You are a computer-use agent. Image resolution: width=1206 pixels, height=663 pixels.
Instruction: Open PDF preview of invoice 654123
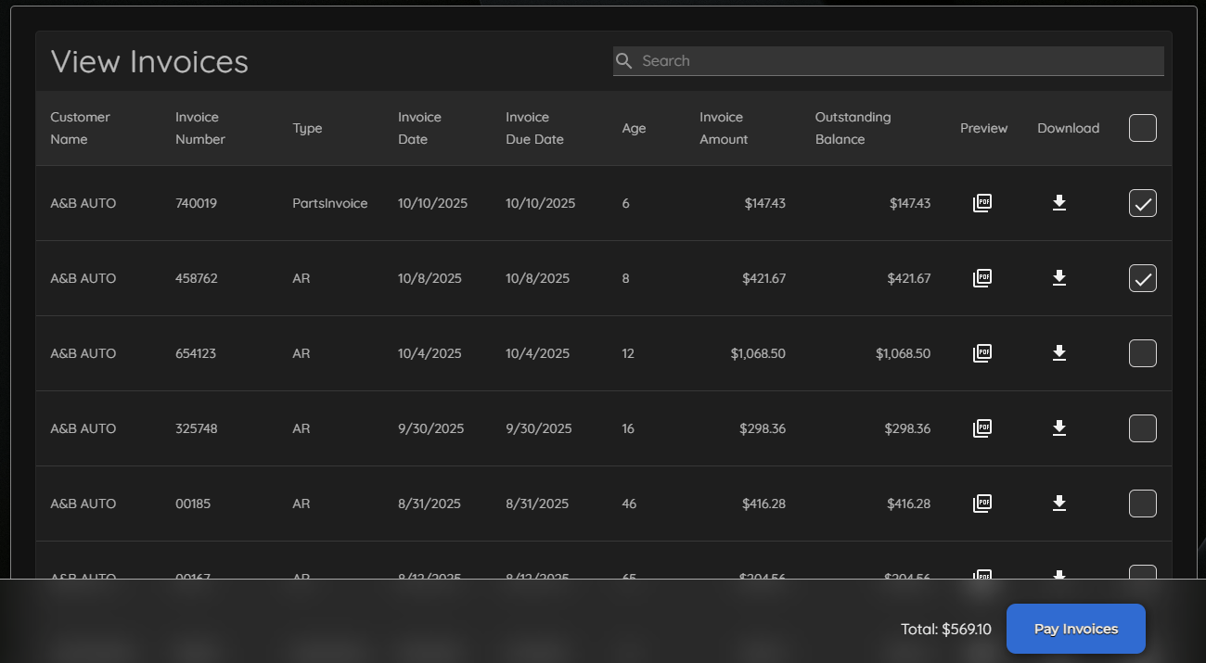click(982, 353)
